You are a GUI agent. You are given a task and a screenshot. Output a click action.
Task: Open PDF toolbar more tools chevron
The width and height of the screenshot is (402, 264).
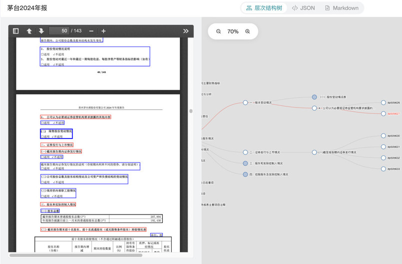click(186, 31)
